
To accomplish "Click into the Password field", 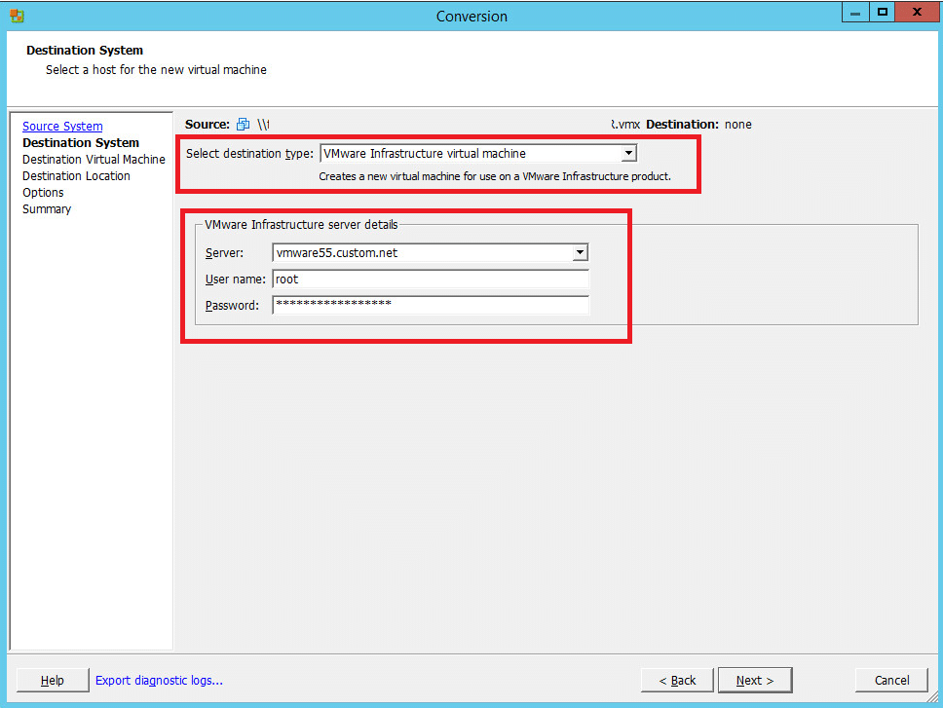I will point(431,305).
